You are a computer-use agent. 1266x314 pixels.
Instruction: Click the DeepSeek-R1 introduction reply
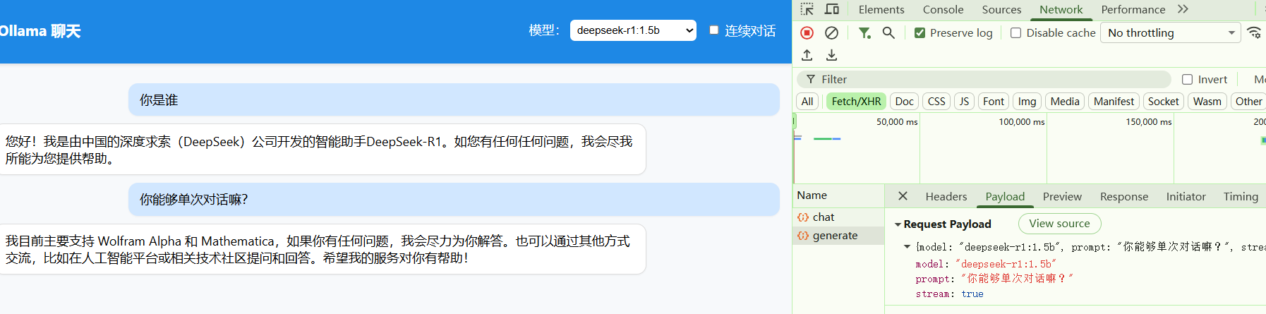pyautogui.click(x=321, y=150)
